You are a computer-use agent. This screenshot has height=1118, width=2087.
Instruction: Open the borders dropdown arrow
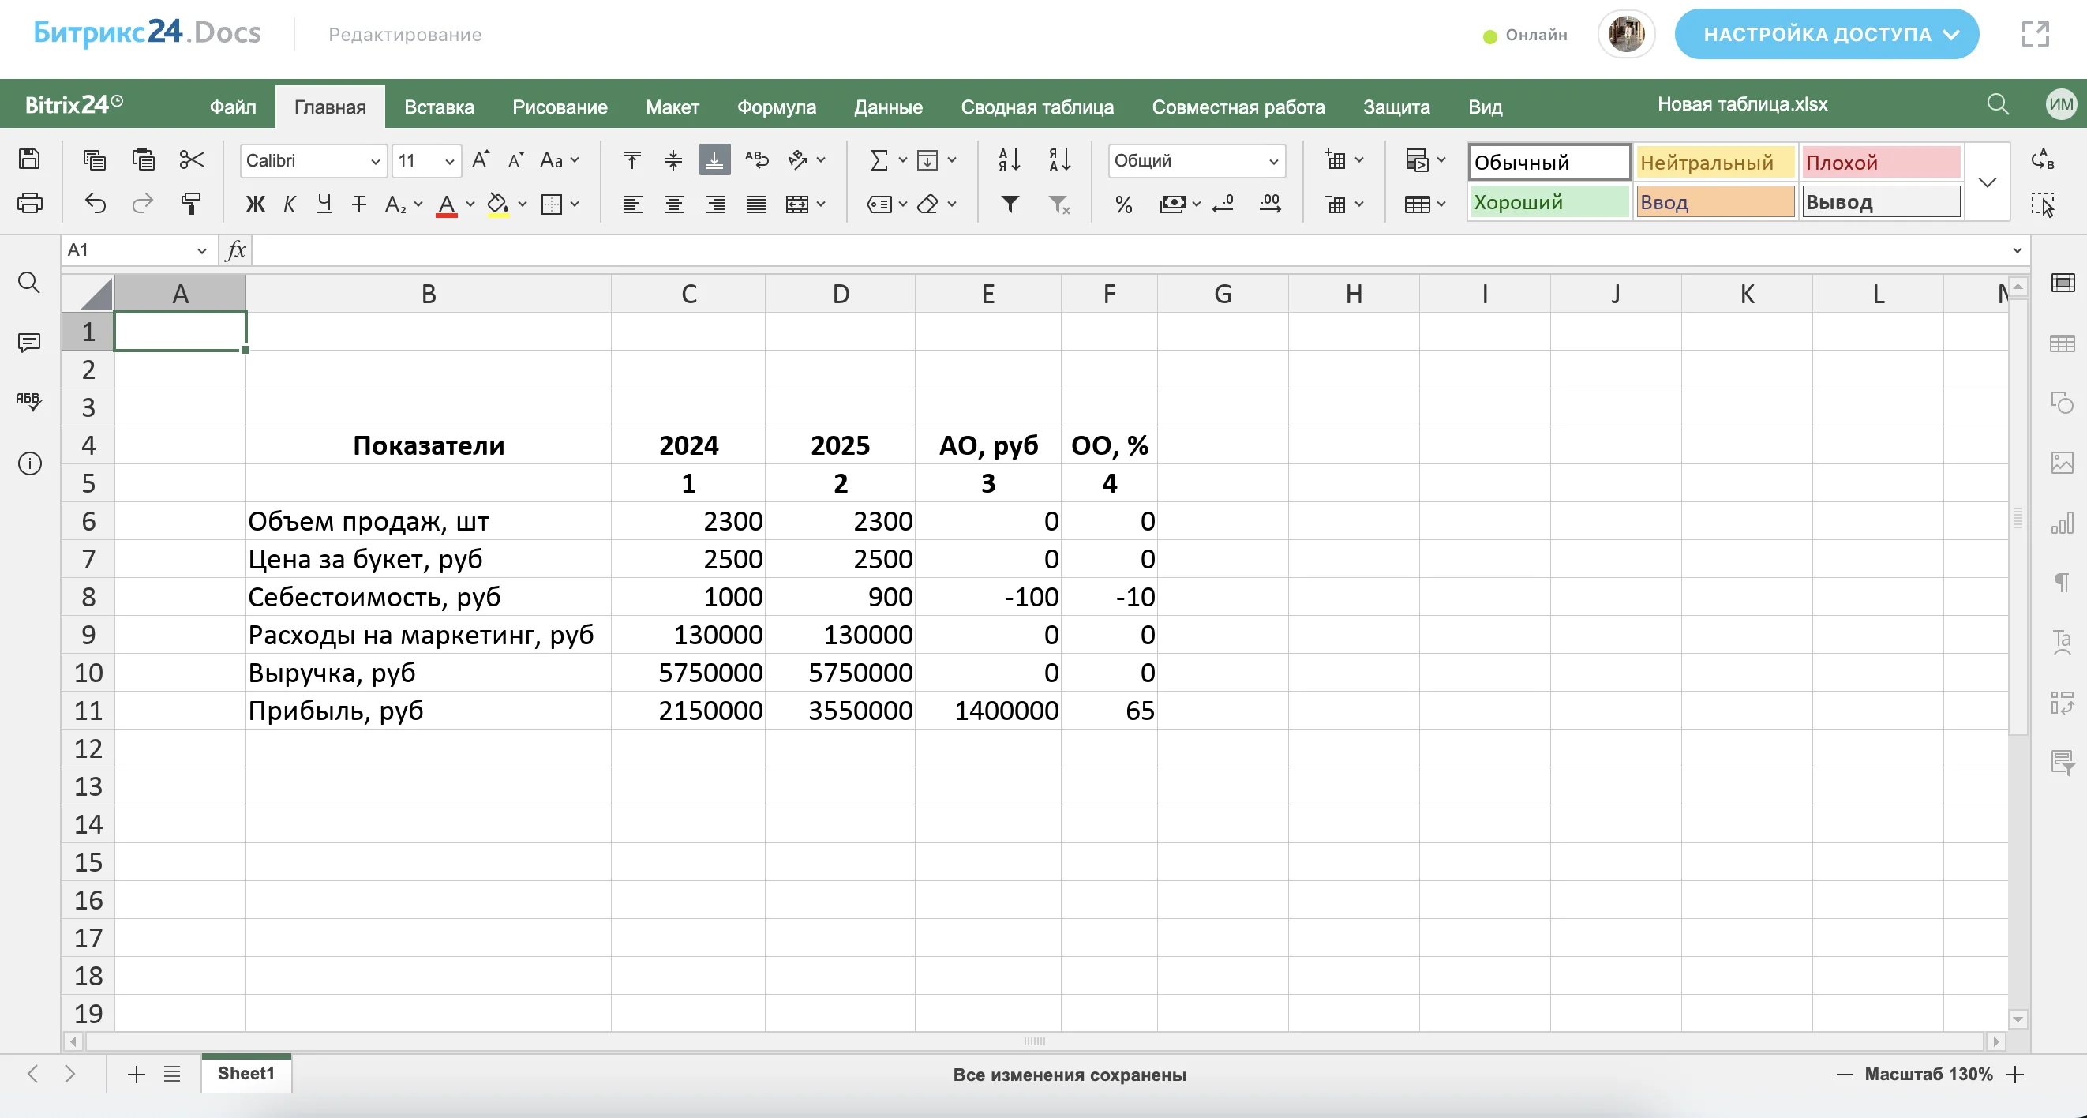pos(575,204)
